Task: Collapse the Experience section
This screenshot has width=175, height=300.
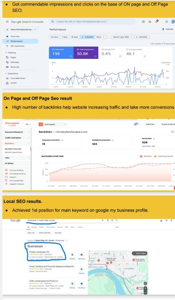Action: (x=12, y=74)
